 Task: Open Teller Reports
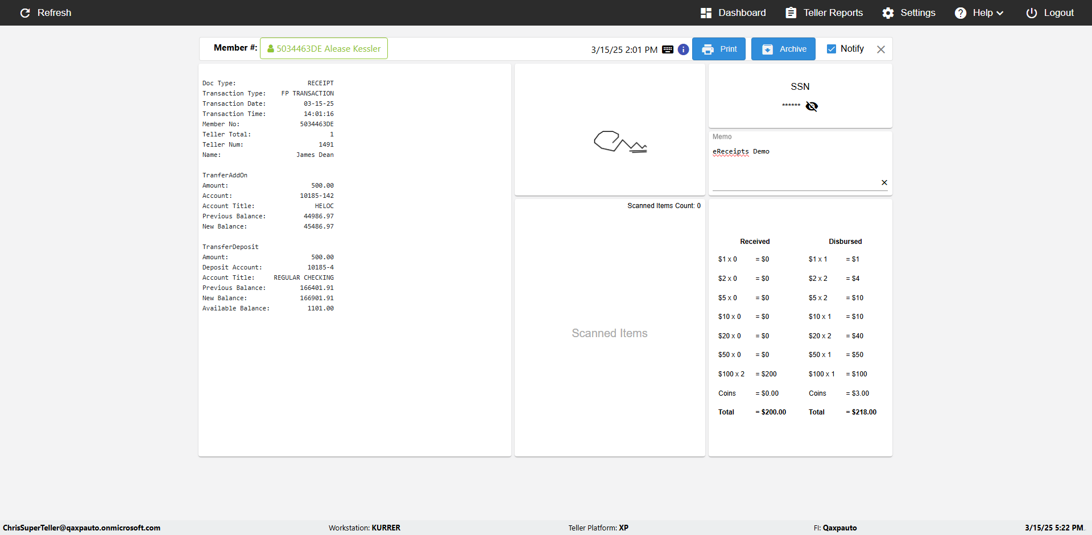pos(824,13)
